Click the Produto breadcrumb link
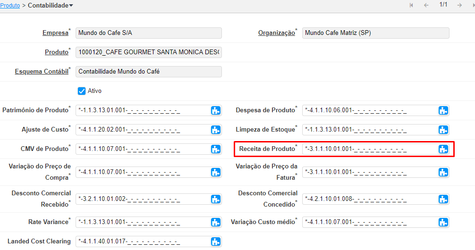Screen dimensions: 475x250 [x=10, y=6]
